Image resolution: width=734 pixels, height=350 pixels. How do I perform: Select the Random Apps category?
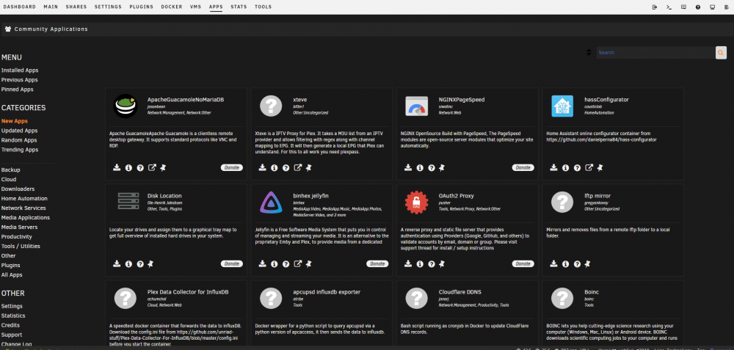coord(19,140)
